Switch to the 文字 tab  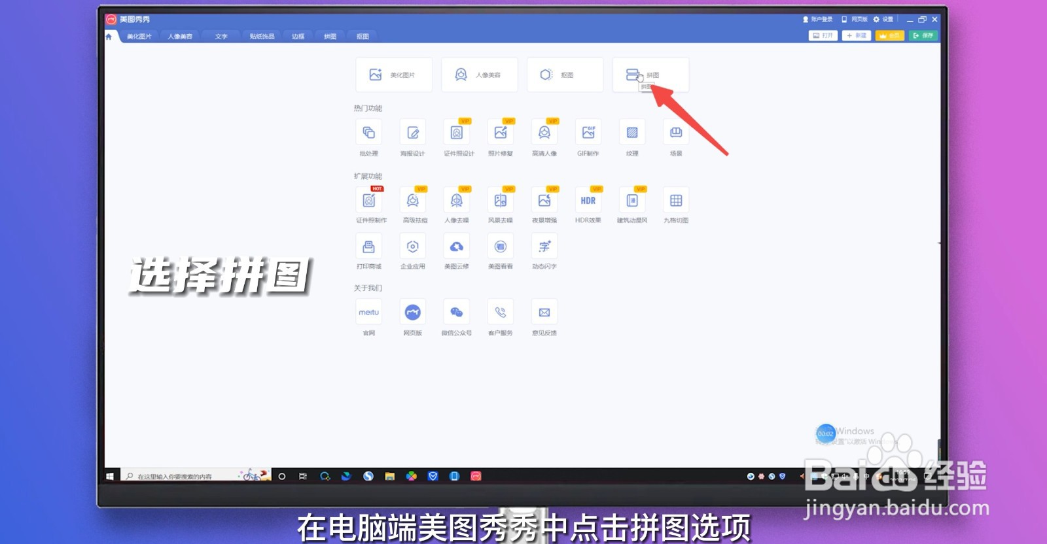click(x=221, y=37)
